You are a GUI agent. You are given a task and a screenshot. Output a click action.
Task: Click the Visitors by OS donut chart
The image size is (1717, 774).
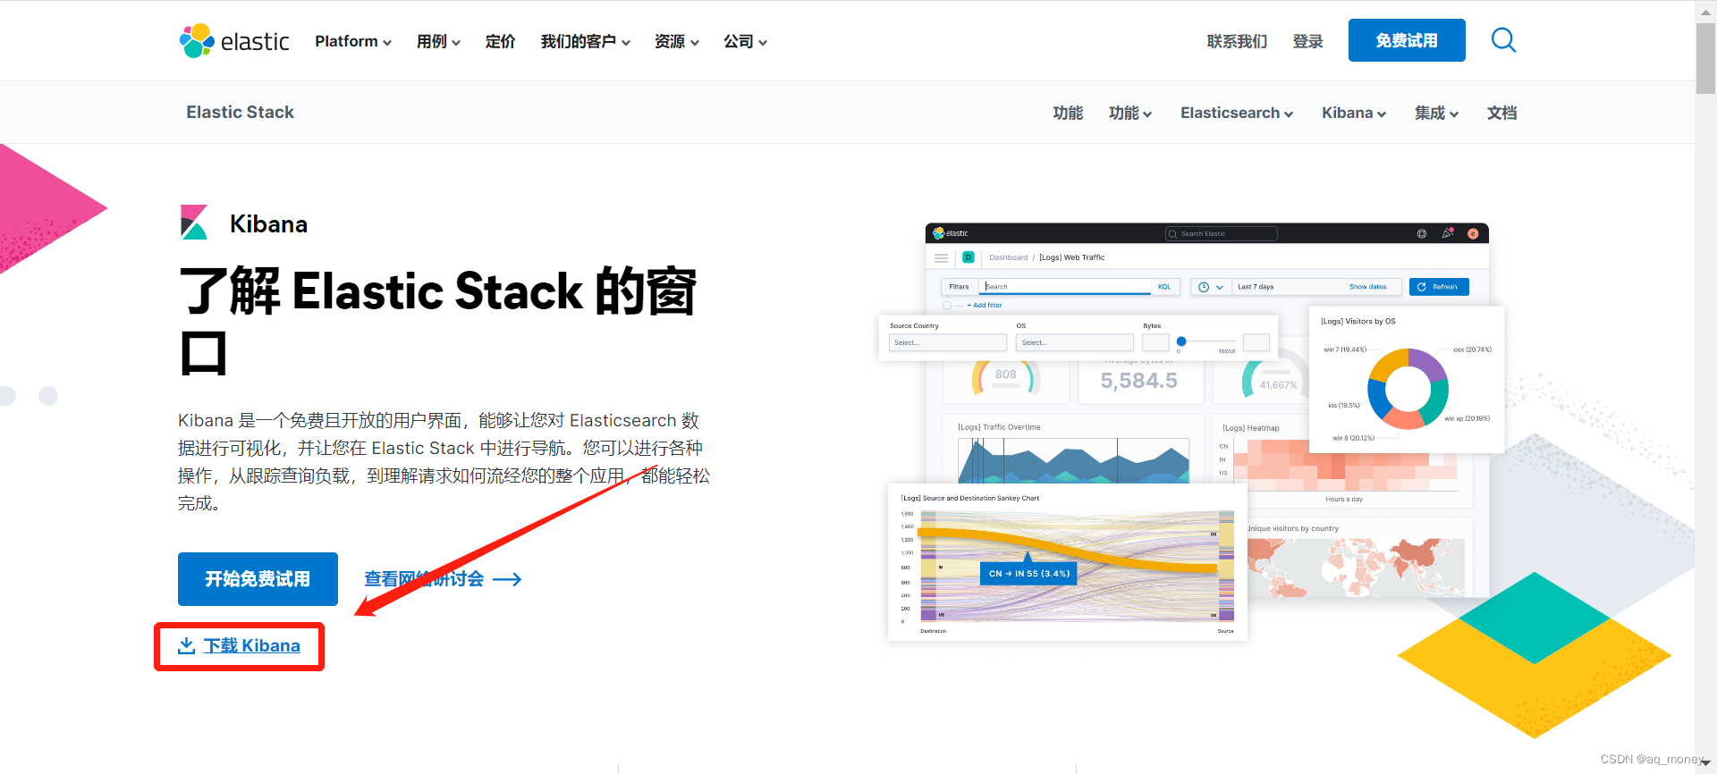point(1408,389)
